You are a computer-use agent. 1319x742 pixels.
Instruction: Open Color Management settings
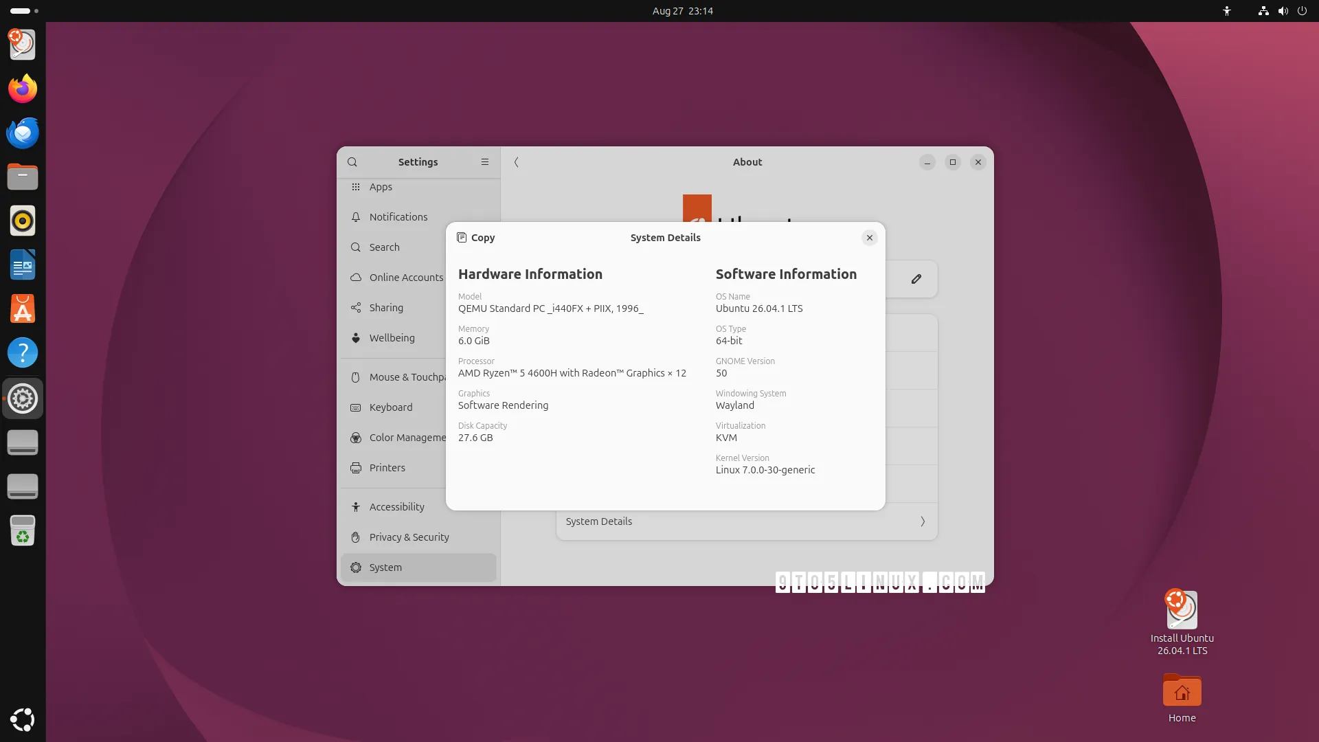click(394, 438)
